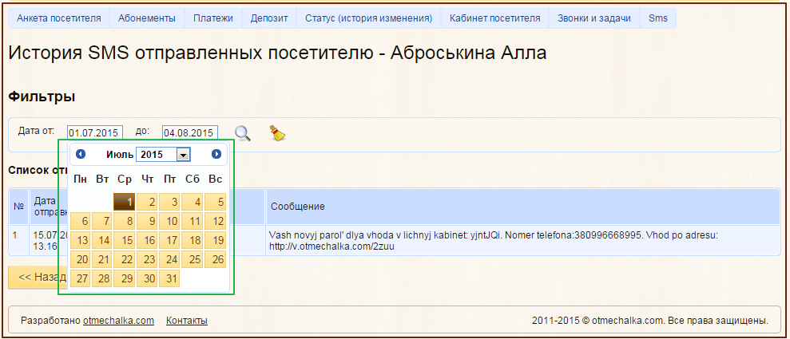Go to next month in calendar
This screenshot has height=339, width=790.
point(216,154)
